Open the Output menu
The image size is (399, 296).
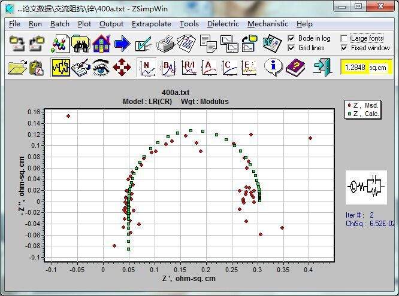click(x=111, y=24)
